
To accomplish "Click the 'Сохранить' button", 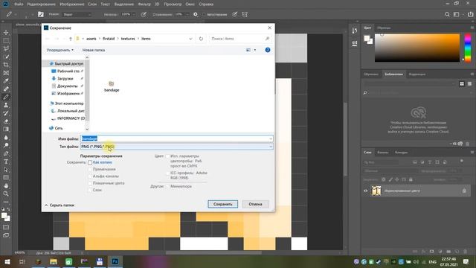I will [223, 204].
